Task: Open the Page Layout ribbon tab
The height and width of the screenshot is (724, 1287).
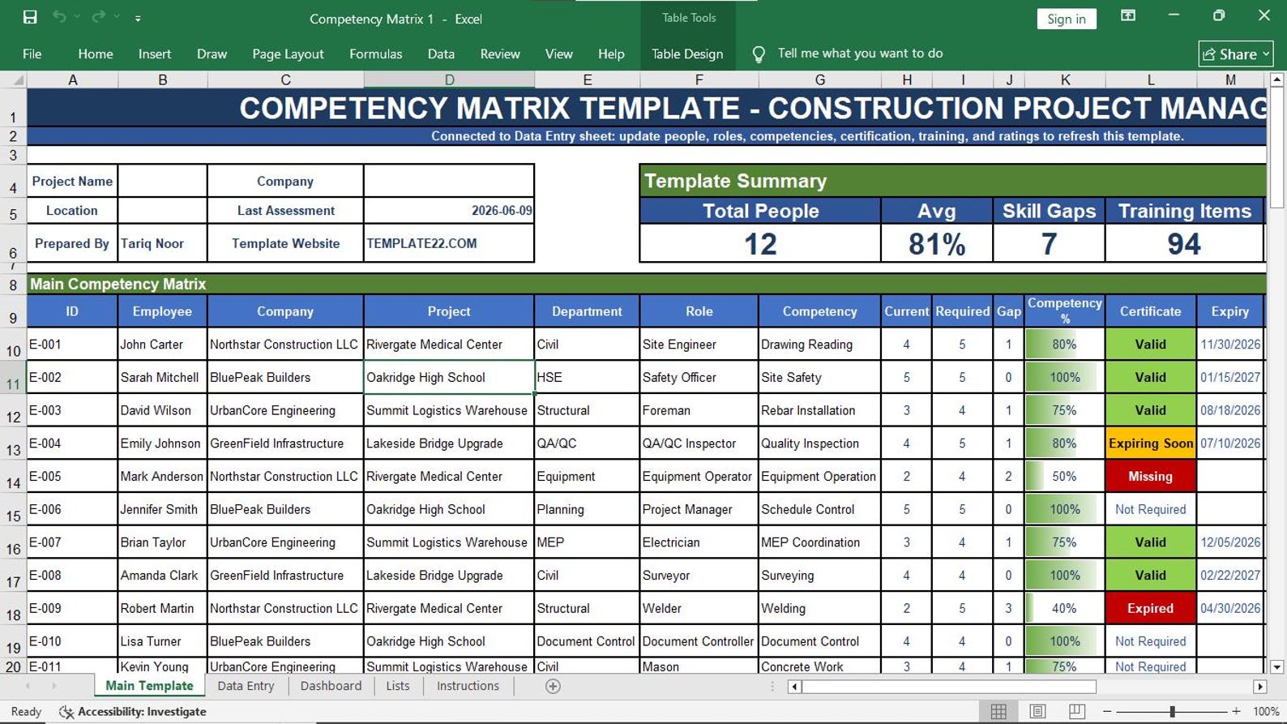Action: [288, 54]
